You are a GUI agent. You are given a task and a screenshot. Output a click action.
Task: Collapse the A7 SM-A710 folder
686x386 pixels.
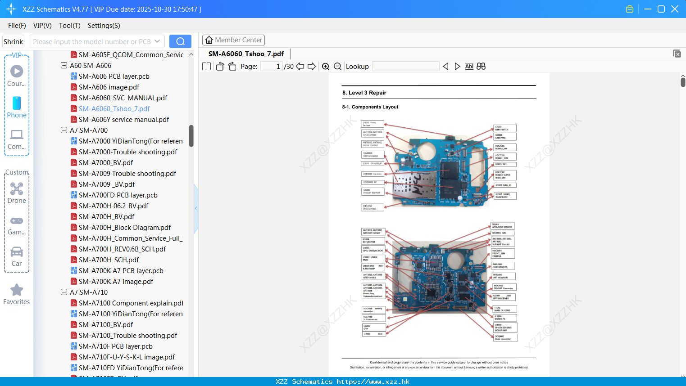pos(64,292)
